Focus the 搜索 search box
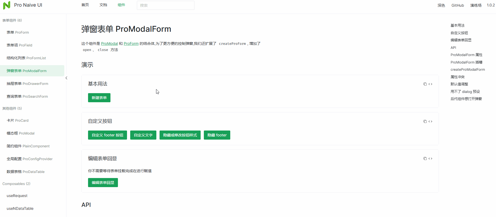496x217 pixels. click(x=166, y=5)
